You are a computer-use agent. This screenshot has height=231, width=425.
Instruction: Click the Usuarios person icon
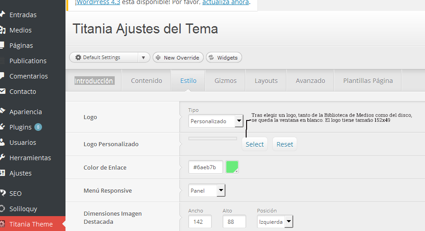(x=2, y=142)
